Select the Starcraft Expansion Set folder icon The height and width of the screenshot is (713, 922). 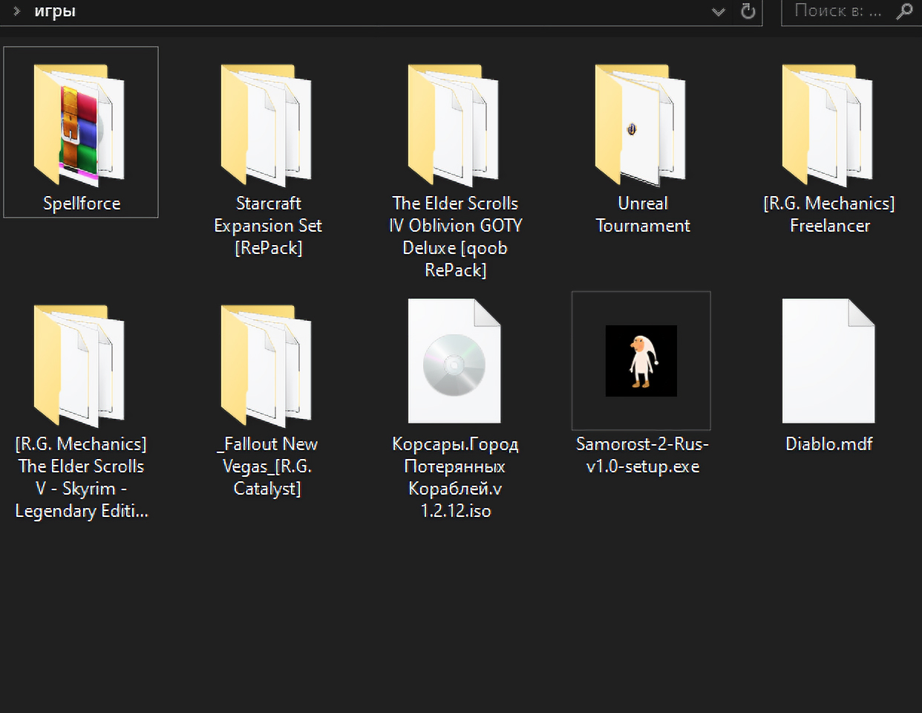(267, 125)
